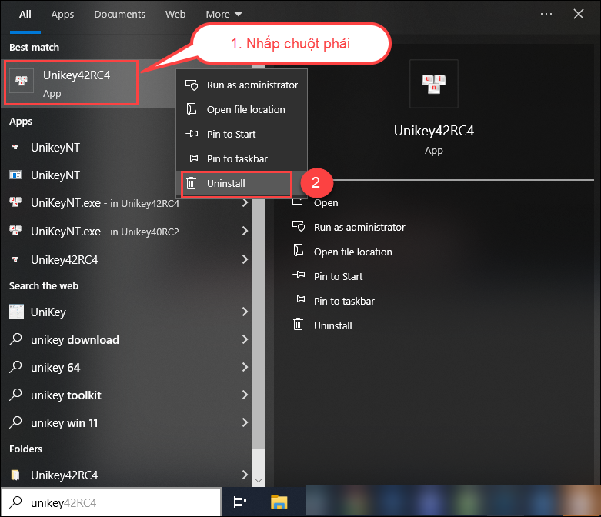Click the magnifier icon next to unikey download
The image size is (601, 517).
[x=15, y=339]
